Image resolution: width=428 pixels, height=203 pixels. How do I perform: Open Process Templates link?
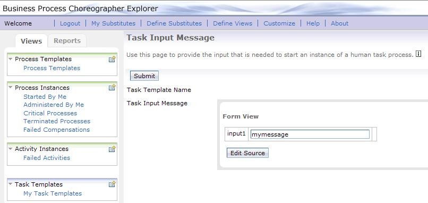coord(52,68)
